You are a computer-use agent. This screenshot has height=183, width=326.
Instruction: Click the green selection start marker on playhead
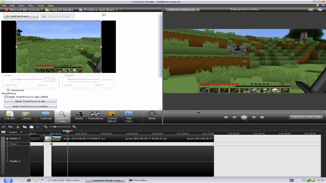64,131
